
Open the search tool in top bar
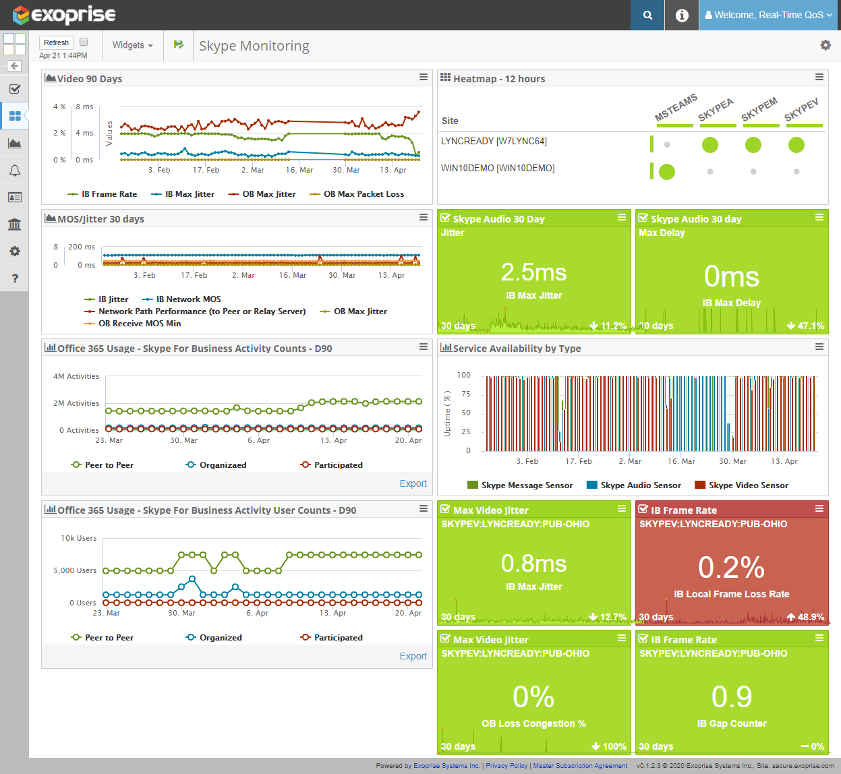coord(647,15)
